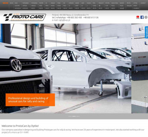Open Dytko Sport Company menu item
This screenshot has height=137, width=148.
(x=136, y=6)
